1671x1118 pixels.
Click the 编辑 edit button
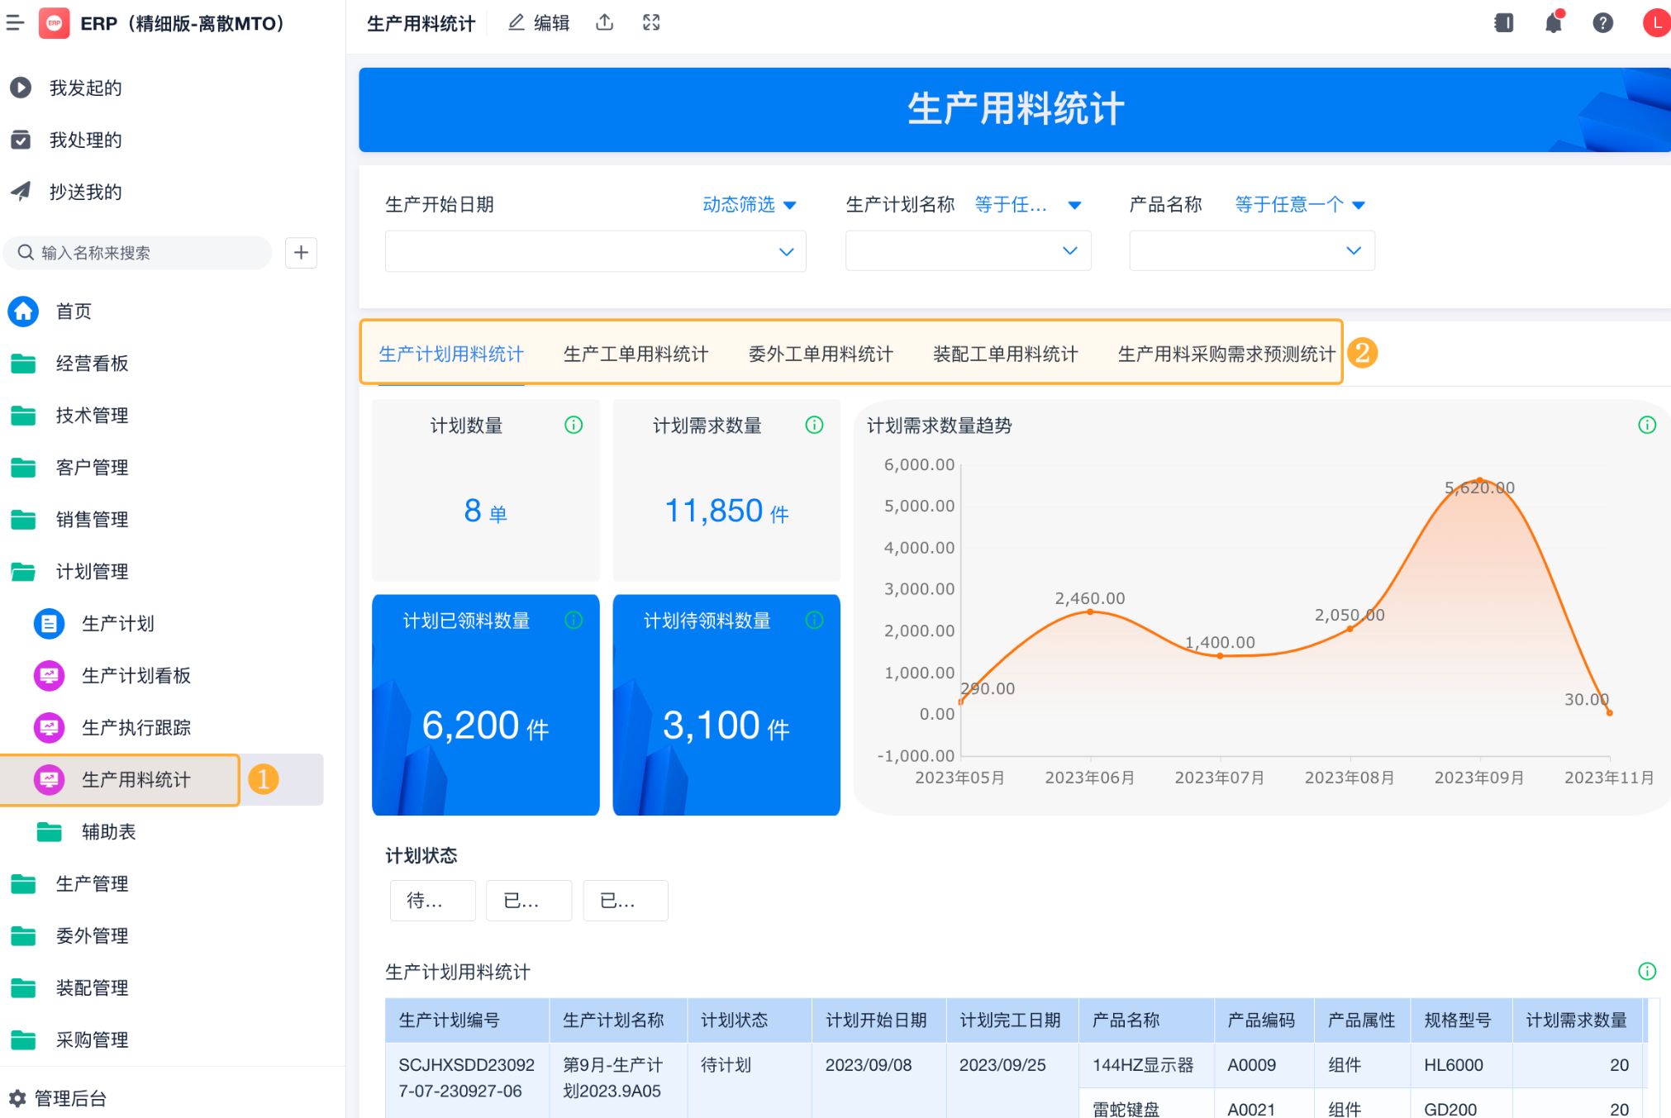click(x=539, y=22)
